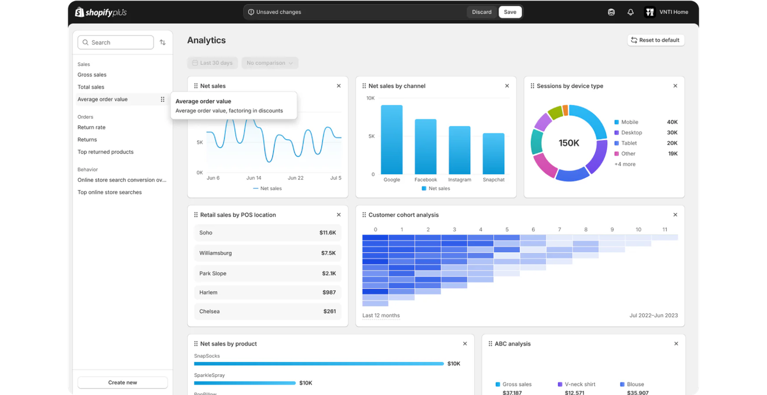Click the metrics Search field
767x395 pixels.
[116, 42]
